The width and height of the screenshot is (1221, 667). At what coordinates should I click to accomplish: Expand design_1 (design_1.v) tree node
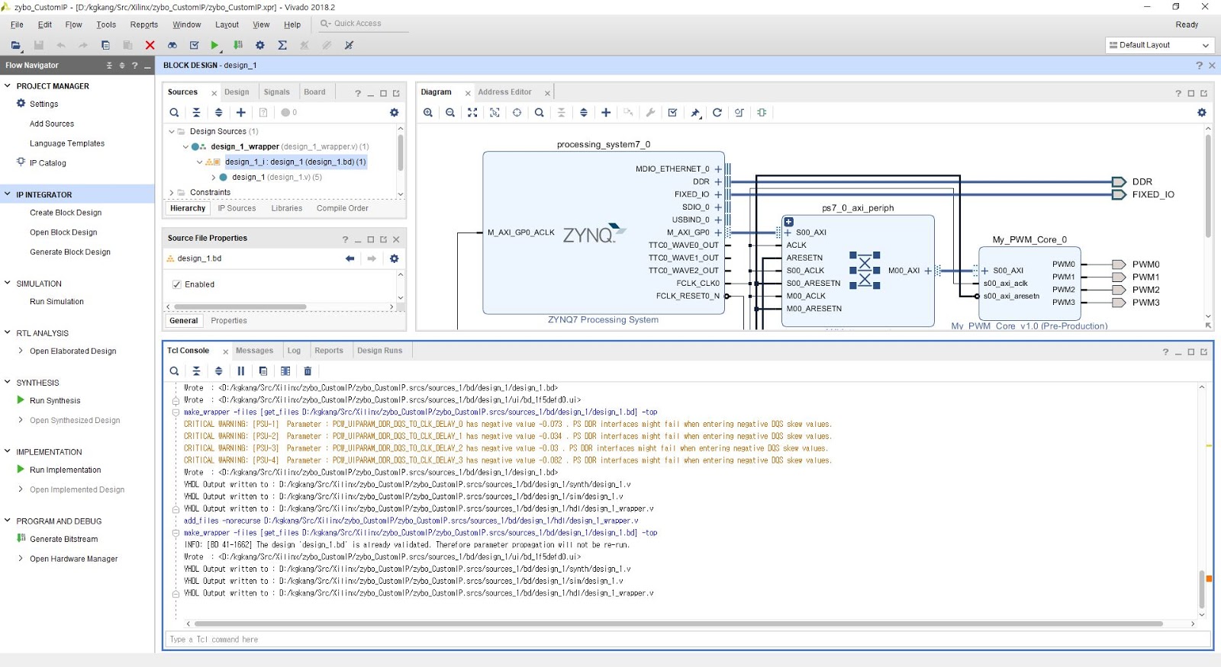click(214, 177)
